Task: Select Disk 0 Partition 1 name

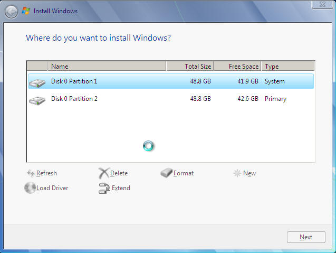Action: click(x=74, y=81)
